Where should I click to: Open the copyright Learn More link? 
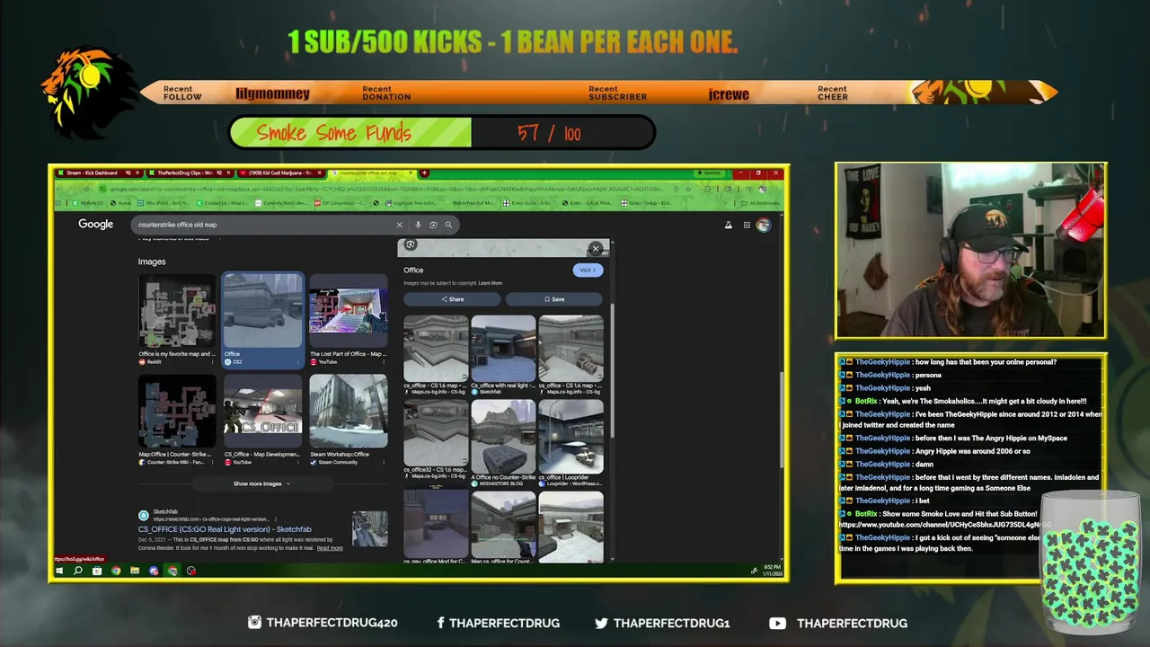pos(491,283)
